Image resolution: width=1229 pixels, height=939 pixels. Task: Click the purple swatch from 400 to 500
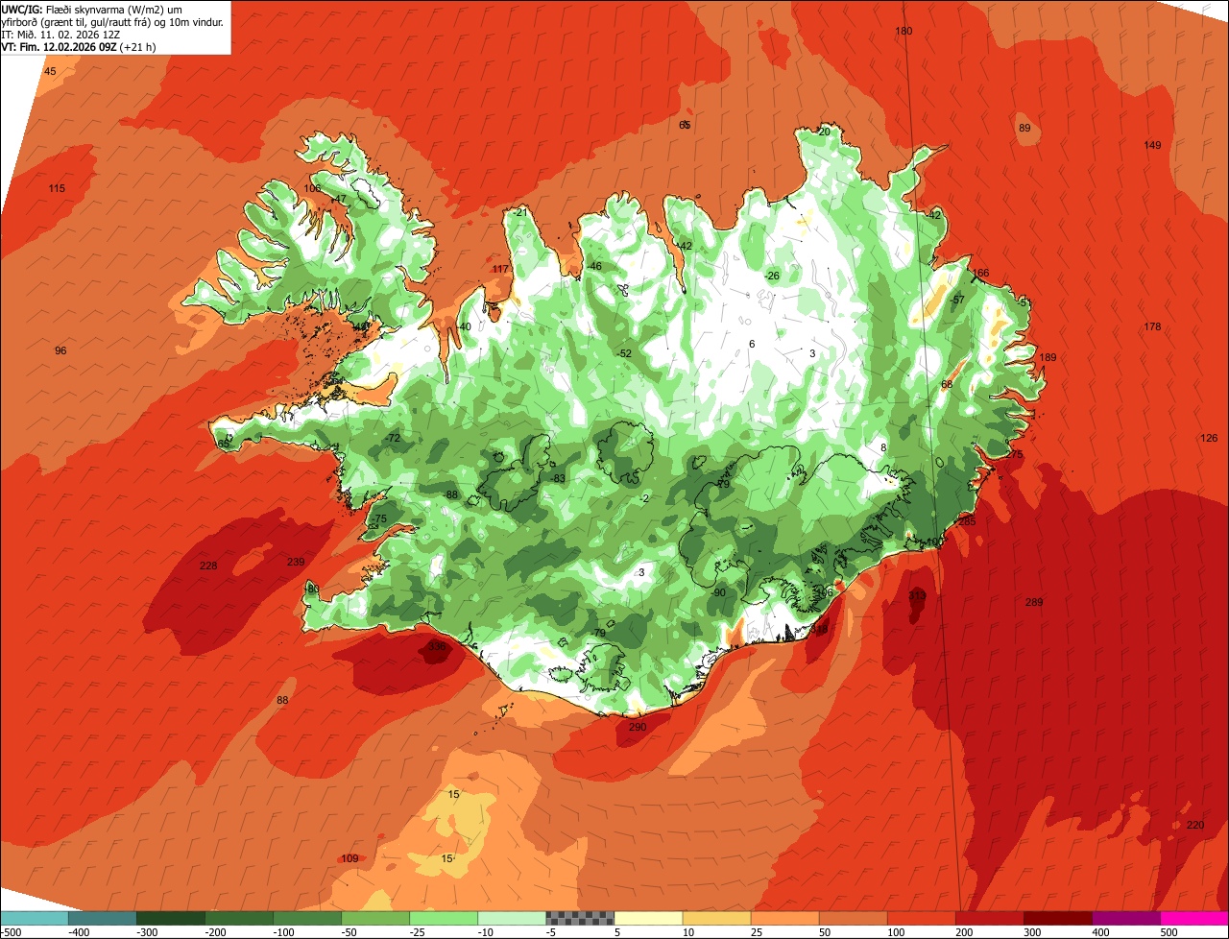point(1125,918)
